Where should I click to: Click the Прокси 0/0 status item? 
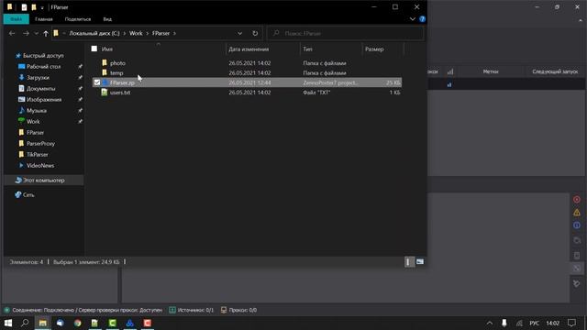pyautogui.click(x=238, y=310)
